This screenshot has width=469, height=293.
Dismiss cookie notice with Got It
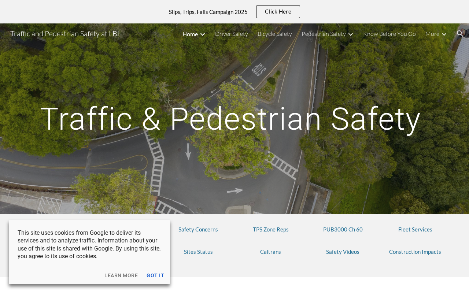155,275
